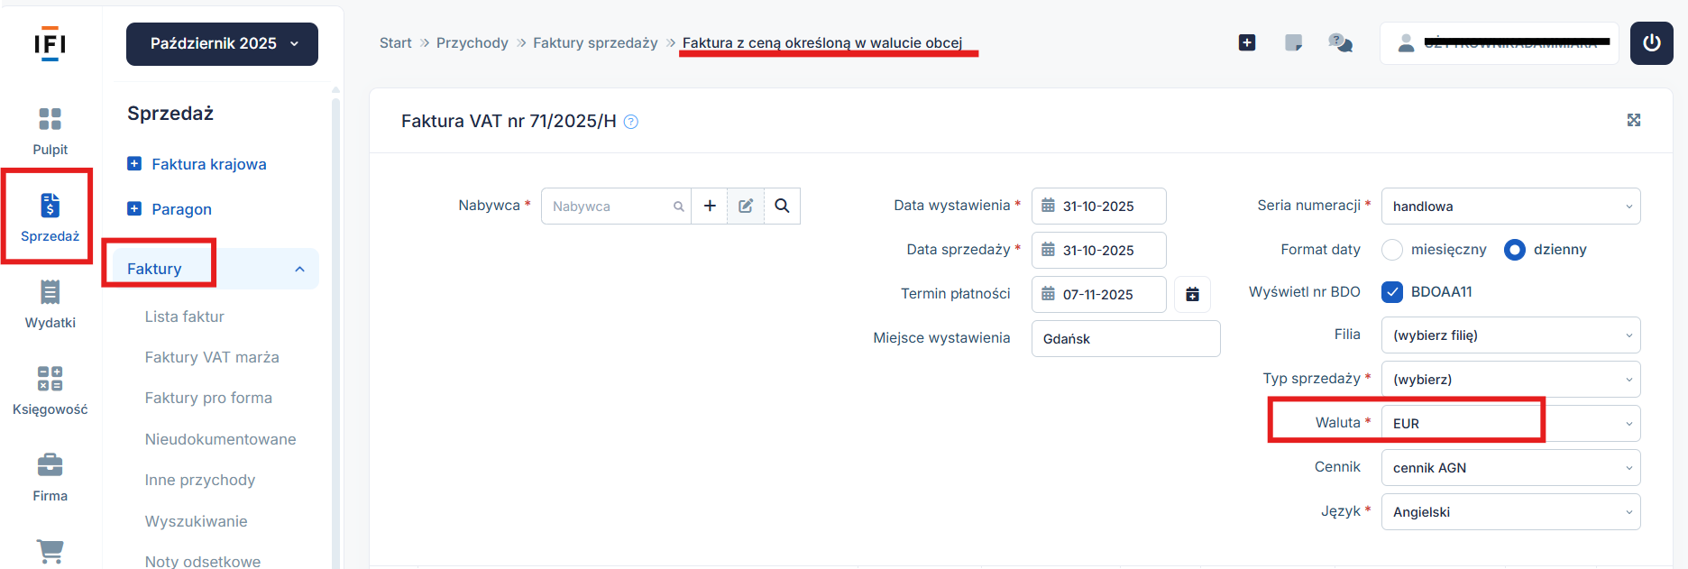Image resolution: width=1688 pixels, height=569 pixels.
Task: Click the Faktura krajowa link
Action: [208, 164]
